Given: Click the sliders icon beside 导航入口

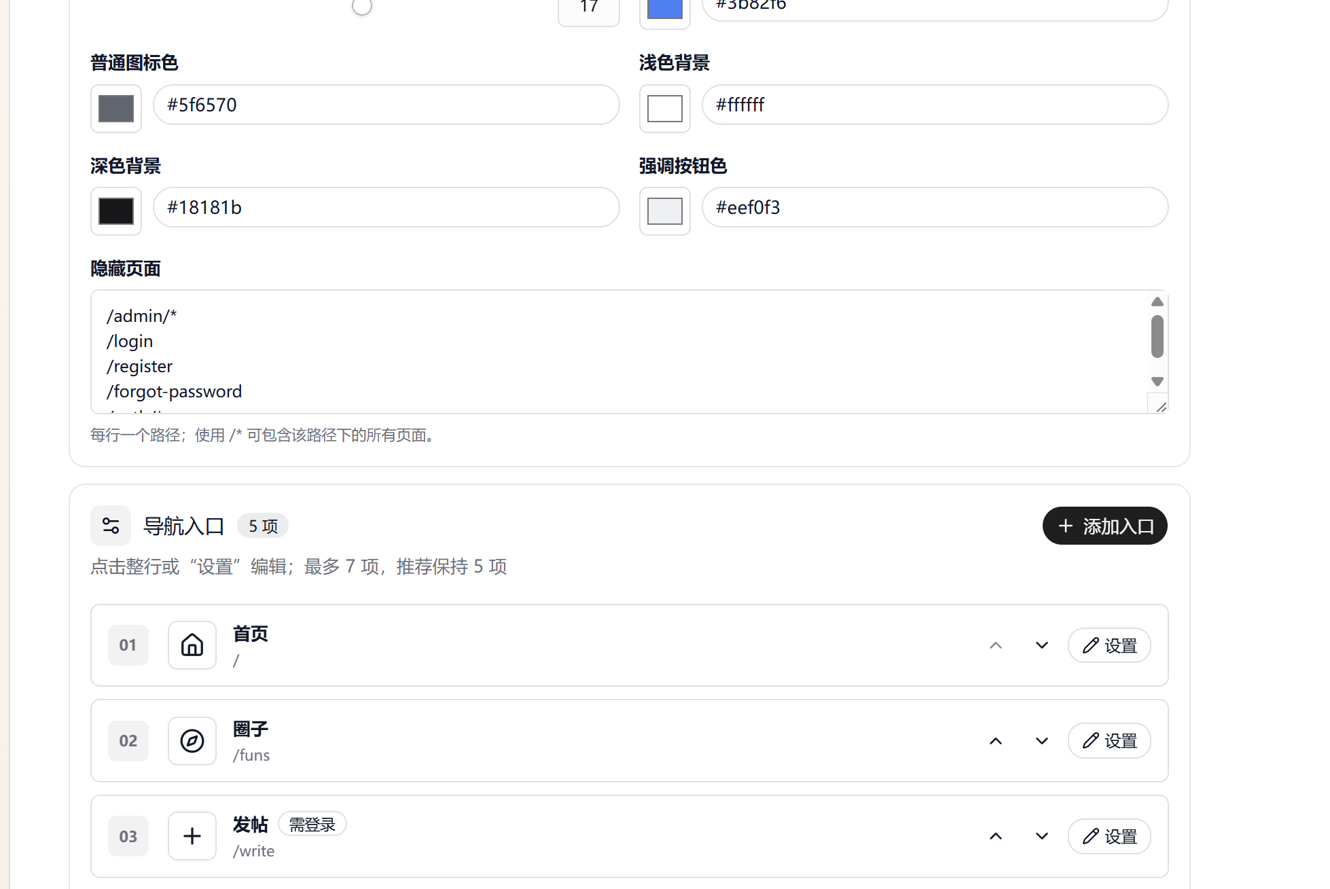Looking at the screenshot, I should 111,526.
